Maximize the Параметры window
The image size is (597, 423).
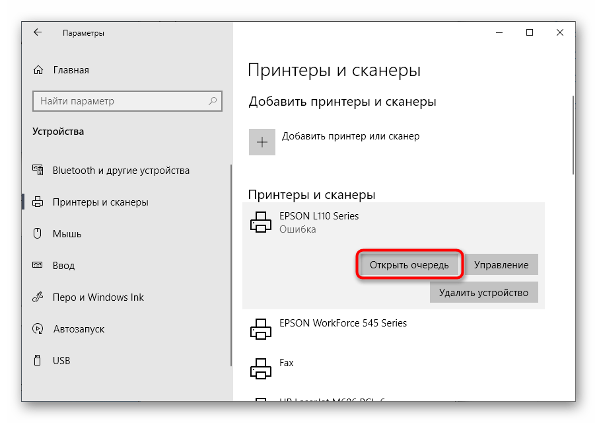(x=529, y=32)
